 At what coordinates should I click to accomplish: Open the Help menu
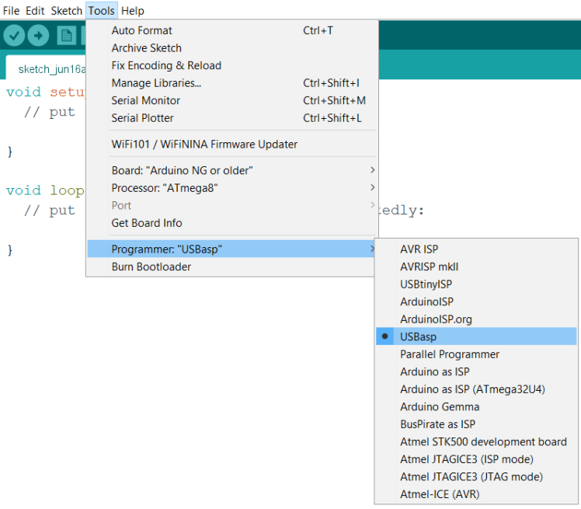[x=133, y=11]
